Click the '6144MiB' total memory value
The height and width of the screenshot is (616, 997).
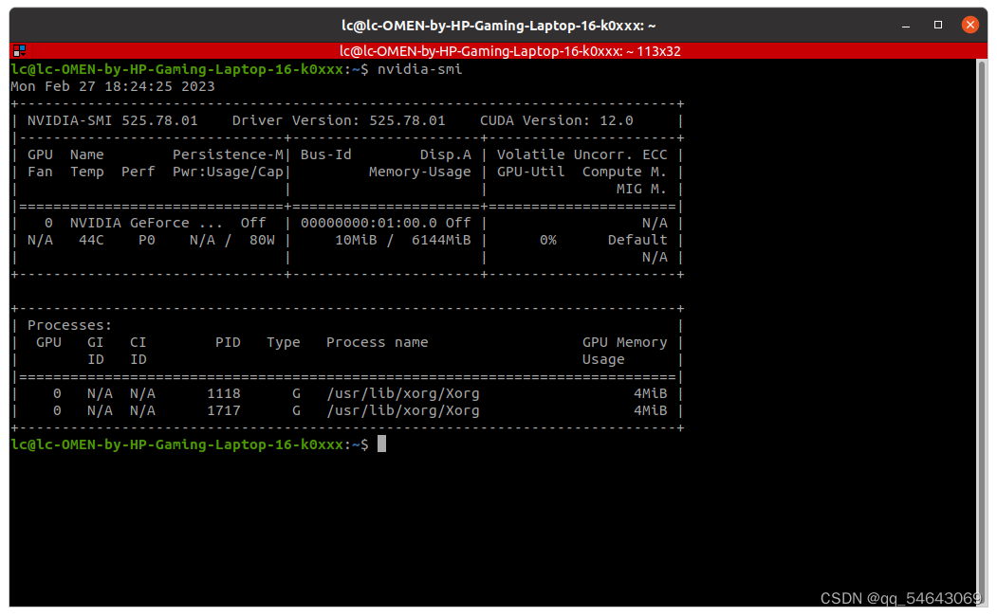pyautogui.click(x=441, y=240)
